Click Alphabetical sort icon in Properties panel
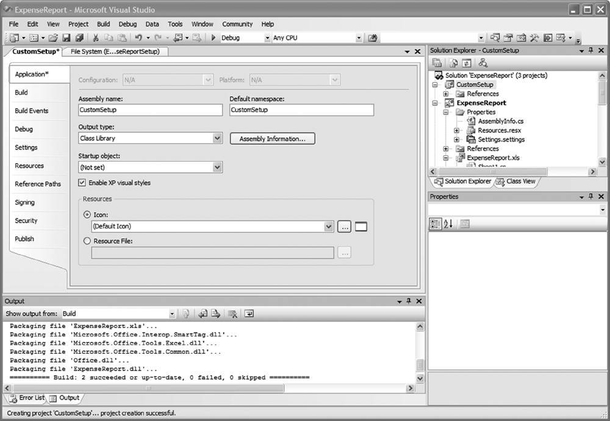 [448, 224]
